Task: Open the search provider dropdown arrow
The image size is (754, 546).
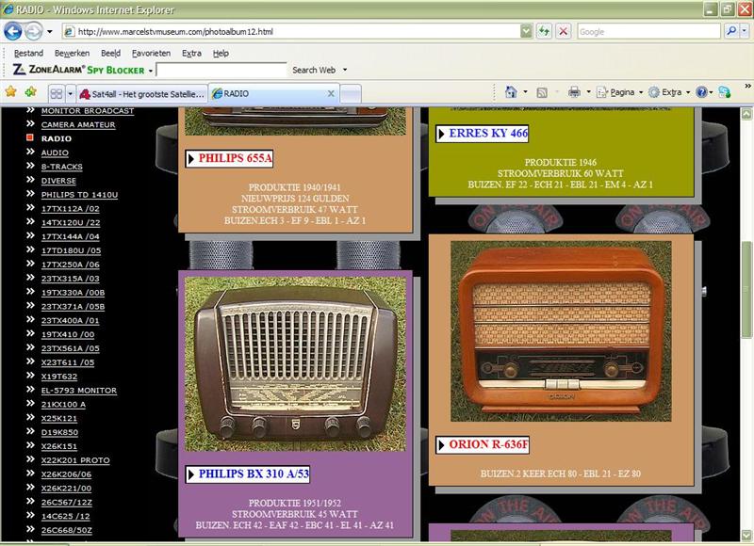Action: (744, 31)
